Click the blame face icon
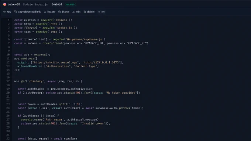251x141 pixels. click(59, 12)
